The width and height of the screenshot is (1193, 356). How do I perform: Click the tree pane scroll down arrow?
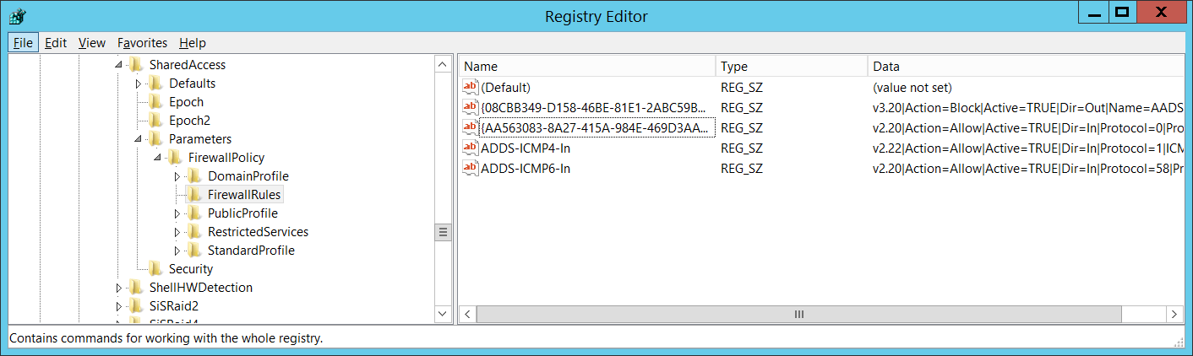444,314
